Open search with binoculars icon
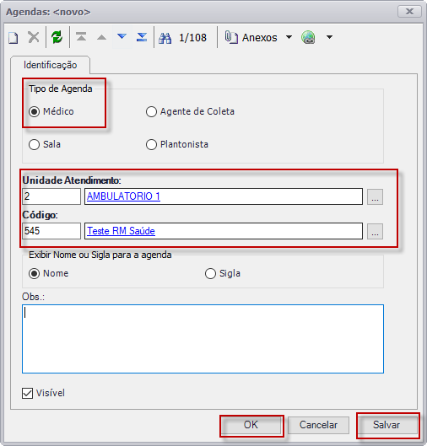This screenshot has height=446, width=427. tap(165, 38)
